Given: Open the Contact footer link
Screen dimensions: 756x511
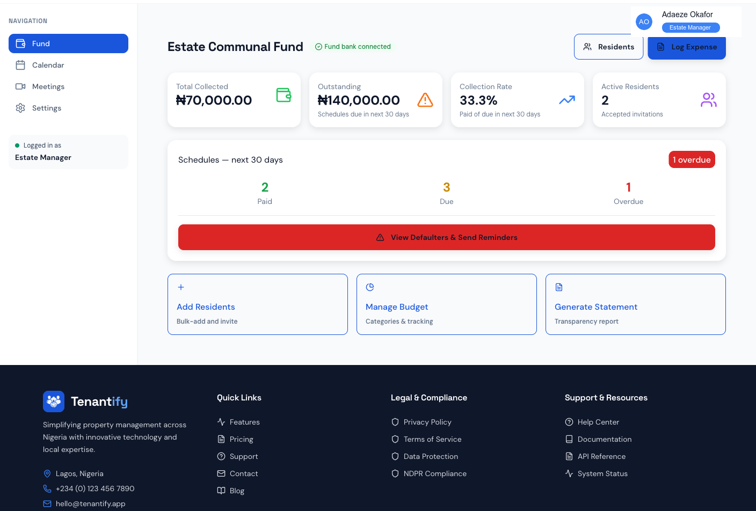Looking at the screenshot, I should pos(244,473).
